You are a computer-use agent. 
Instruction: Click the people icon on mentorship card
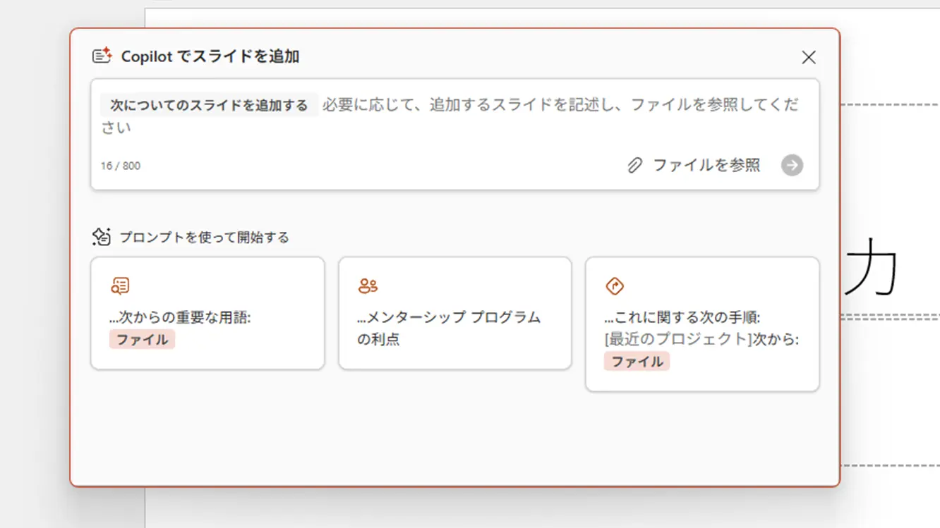point(368,286)
